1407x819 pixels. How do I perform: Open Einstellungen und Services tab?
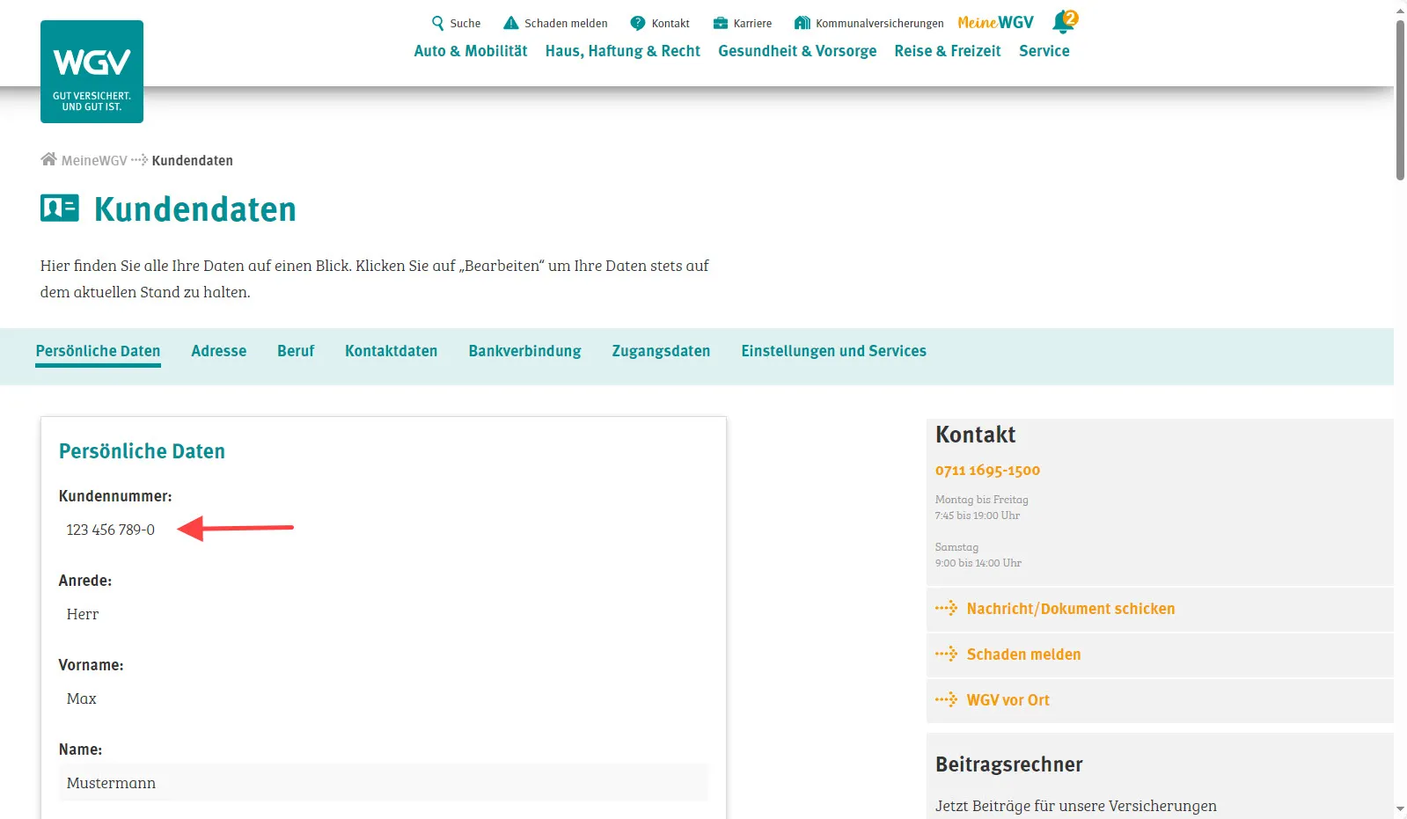coord(833,351)
